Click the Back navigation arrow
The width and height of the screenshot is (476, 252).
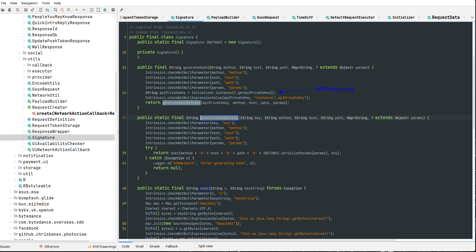click(x=77, y=10)
